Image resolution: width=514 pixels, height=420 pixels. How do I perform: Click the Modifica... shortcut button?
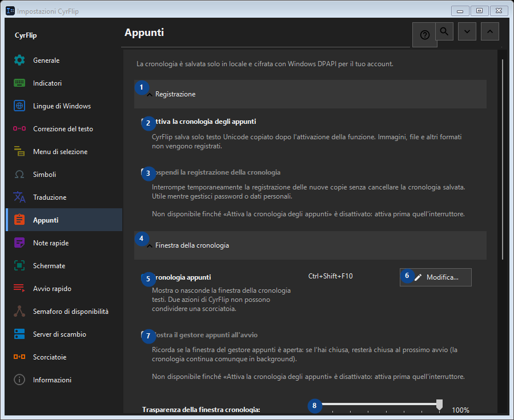(x=436, y=277)
